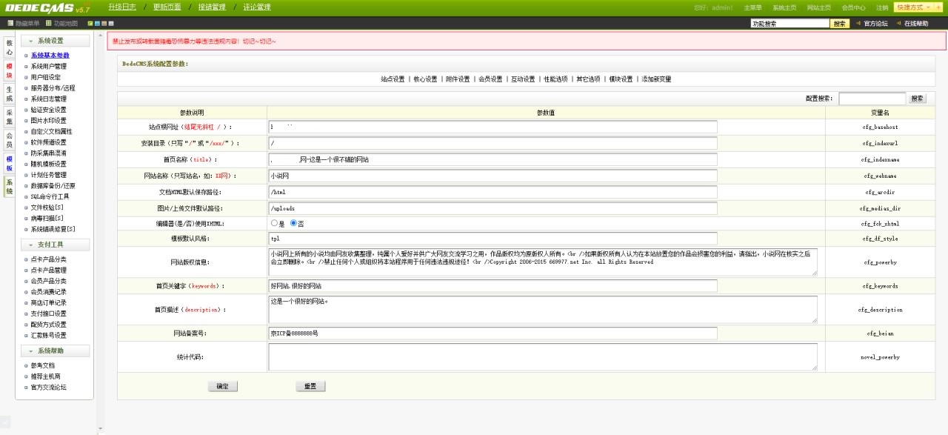Image resolution: width=948 pixels, height=435 pixels.
Task: Open 点卡产品分类 in sidebar
Action: click(48, 259)
